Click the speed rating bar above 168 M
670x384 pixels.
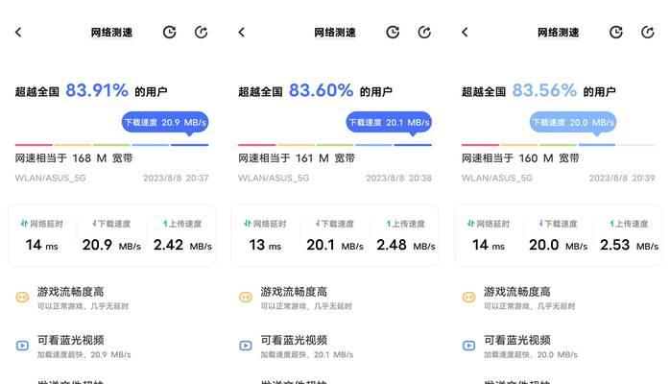[x=111, y=145]
